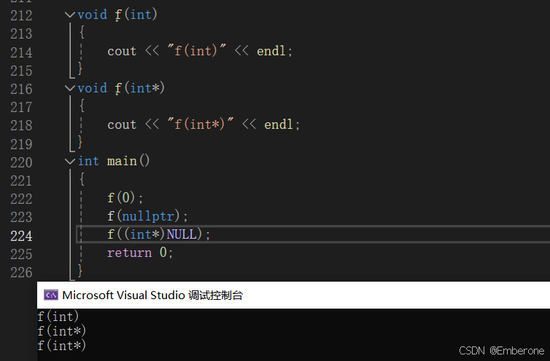Collapse the void f(int*) function fold chevron
This screenshot has width=550, height=361.
coord(70,88)
